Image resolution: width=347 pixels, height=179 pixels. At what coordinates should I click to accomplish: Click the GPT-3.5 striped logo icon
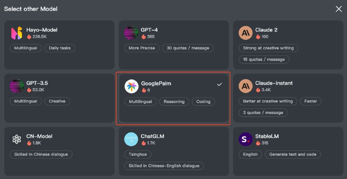(17, 86)
